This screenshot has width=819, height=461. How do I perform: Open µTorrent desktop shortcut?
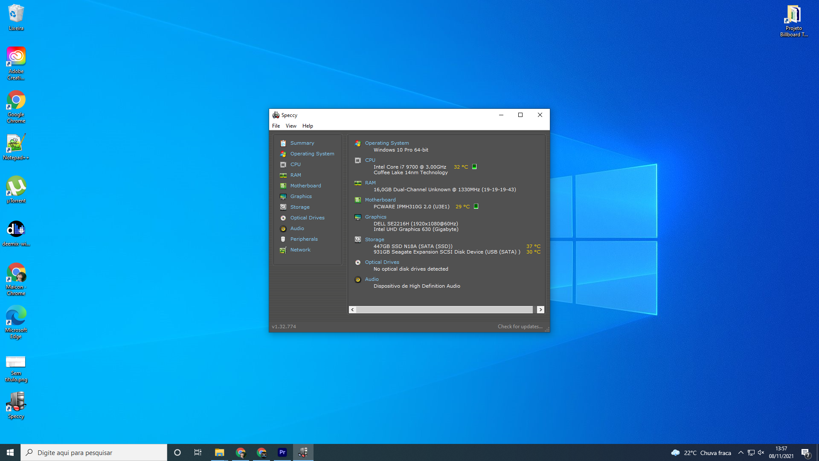point(16,190)
